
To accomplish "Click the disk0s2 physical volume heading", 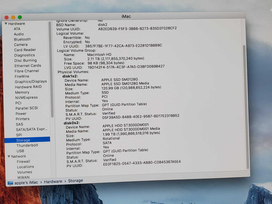I will point(72,123).
